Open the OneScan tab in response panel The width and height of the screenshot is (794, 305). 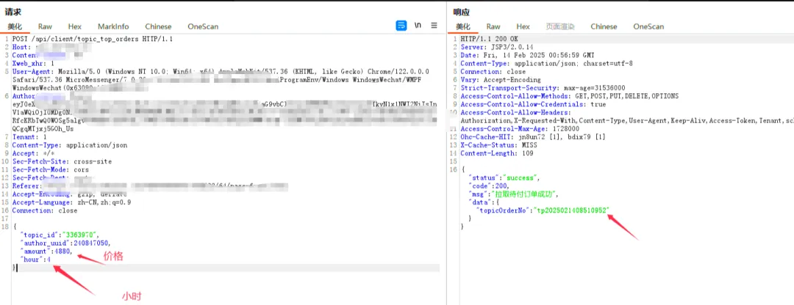[648, 27]
